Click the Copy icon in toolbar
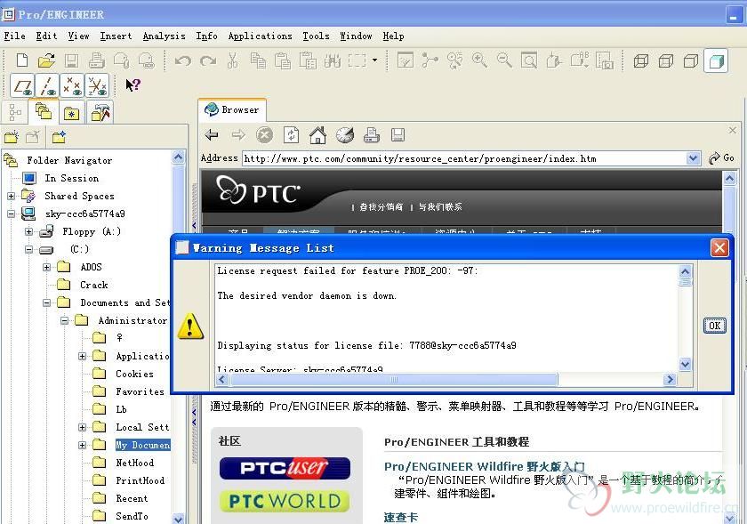 pyautogui.click(x=258, y=60)
